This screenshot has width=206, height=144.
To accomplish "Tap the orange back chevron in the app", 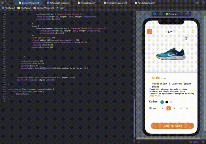I will pyautogui.click(x=149, y=32).
